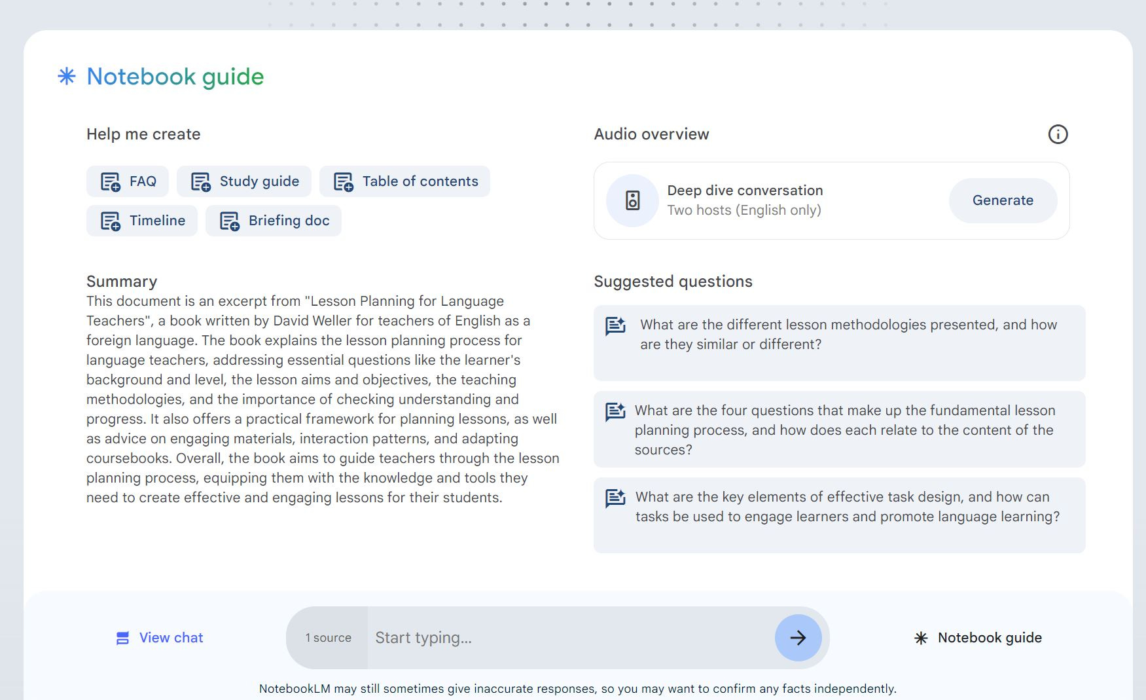Click the chat icon beside the task design question
Viewport: 1146px width, 700px height.
click(615, 498)
